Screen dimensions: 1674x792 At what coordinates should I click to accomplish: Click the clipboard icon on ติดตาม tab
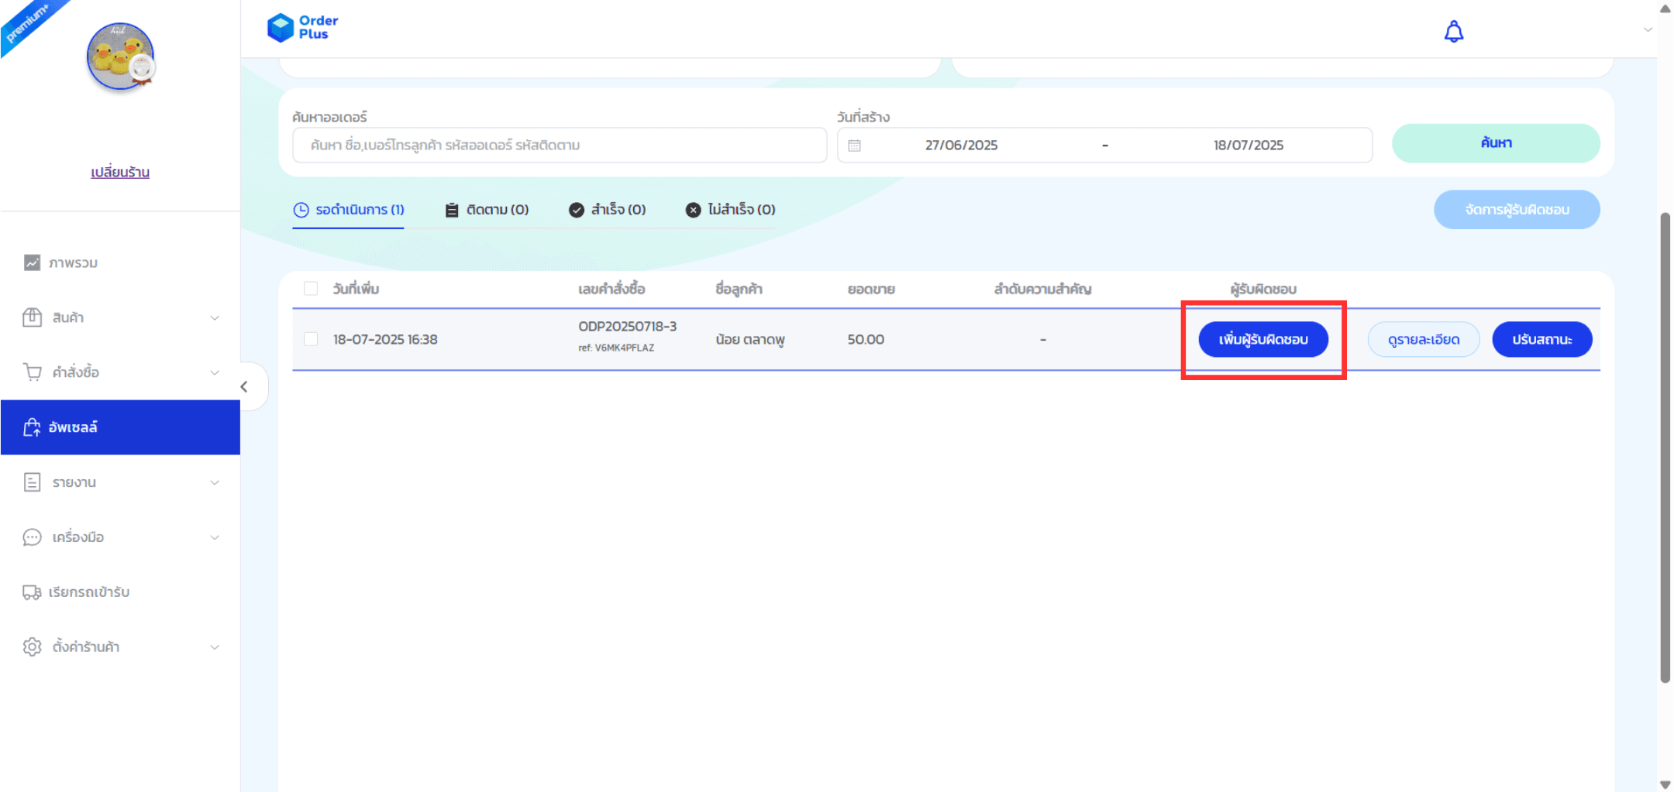452,210
